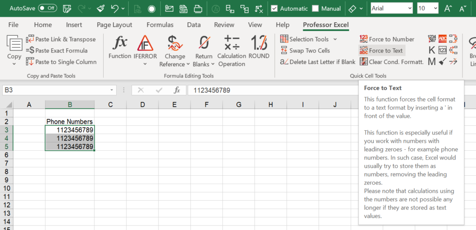The width and height of the screenshot is (476, 230).
Task: Click the Undo arrow icon
Action: click(x=115, y=9)
